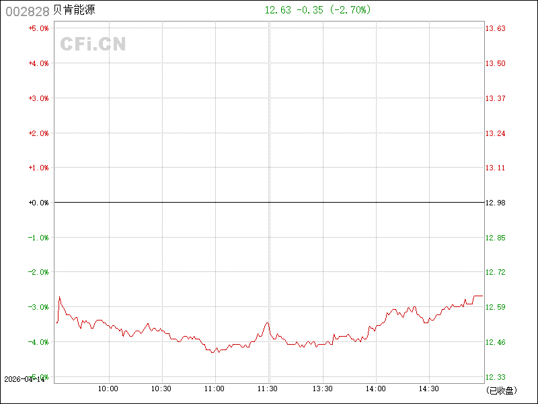Click the -3.0% label on left axis

pos(38,307)
